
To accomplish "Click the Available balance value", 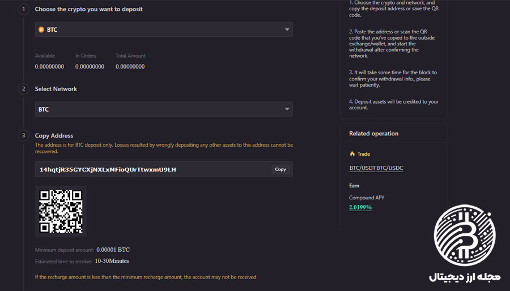I will point(49,67).
